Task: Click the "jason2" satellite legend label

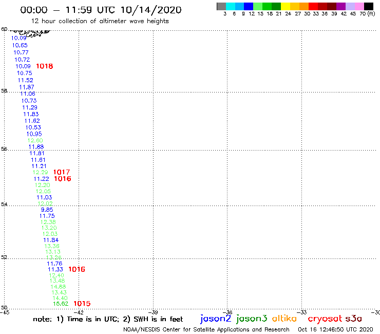Action: tap(216, 319)
